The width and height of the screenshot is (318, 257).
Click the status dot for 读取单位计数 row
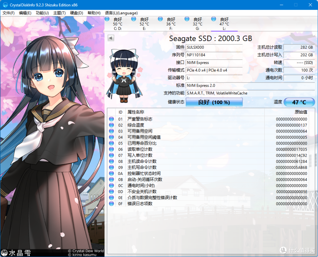pos(111,149)
